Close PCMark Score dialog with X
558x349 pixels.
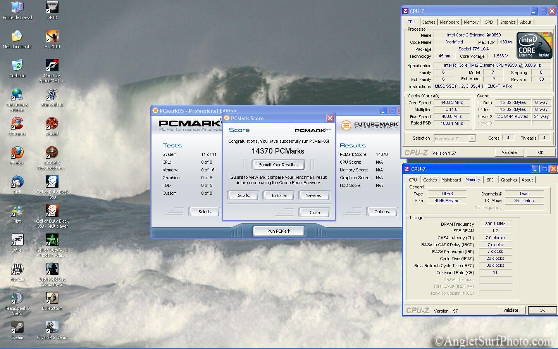(x=330, y=118)
